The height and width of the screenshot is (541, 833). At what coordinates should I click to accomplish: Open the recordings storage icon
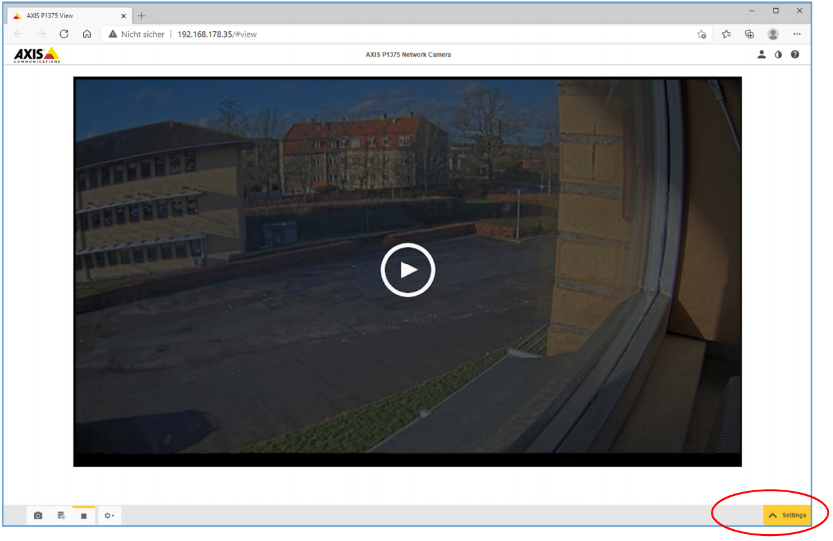[x=61, y=515]
